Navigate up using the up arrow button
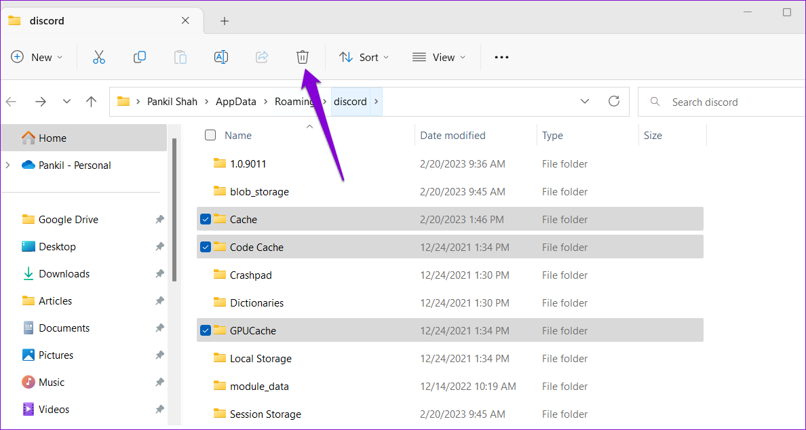Screen dimensions: 806x430 (x=92, y=101)
